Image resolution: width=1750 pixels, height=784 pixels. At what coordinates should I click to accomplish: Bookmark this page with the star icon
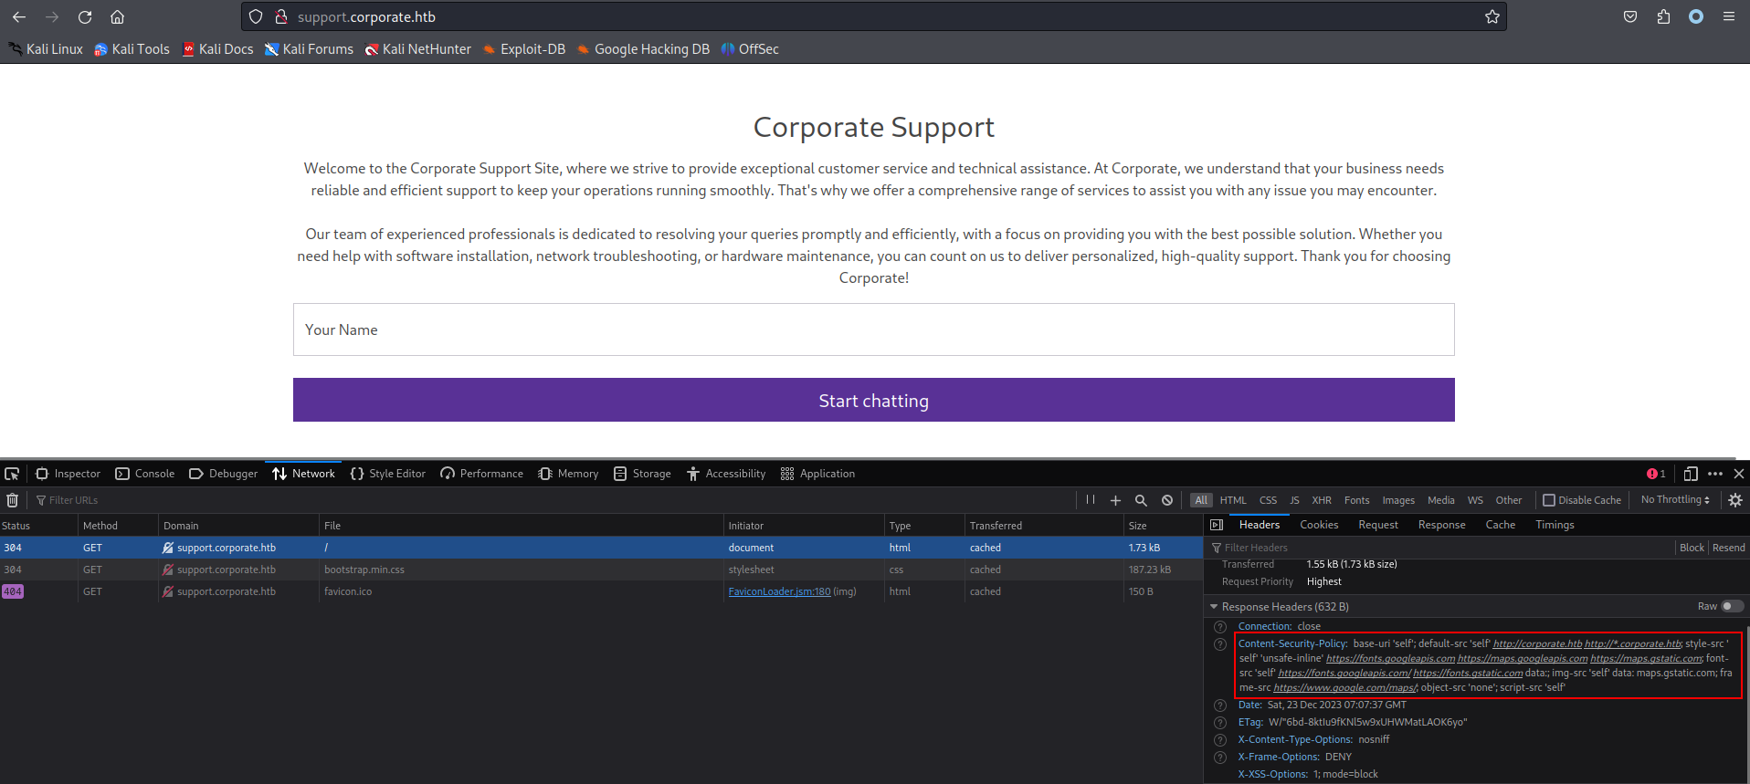click(1492, 16)
